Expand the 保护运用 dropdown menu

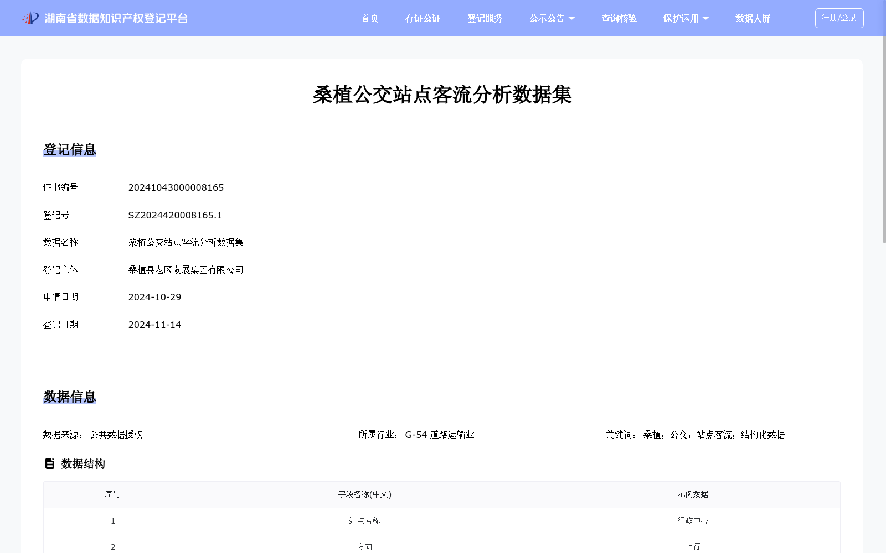[686, 18]
